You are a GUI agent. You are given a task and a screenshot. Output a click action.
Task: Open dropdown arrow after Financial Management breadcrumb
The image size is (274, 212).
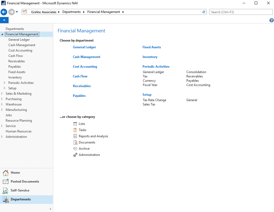click(x=123, y=12)
